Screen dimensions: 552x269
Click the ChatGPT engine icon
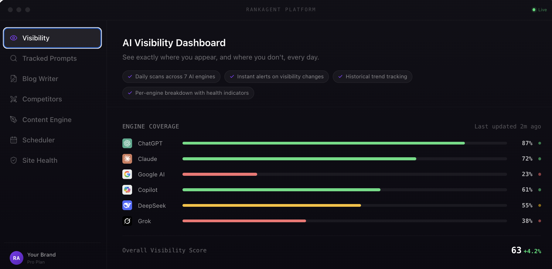[x=127, y=143]
